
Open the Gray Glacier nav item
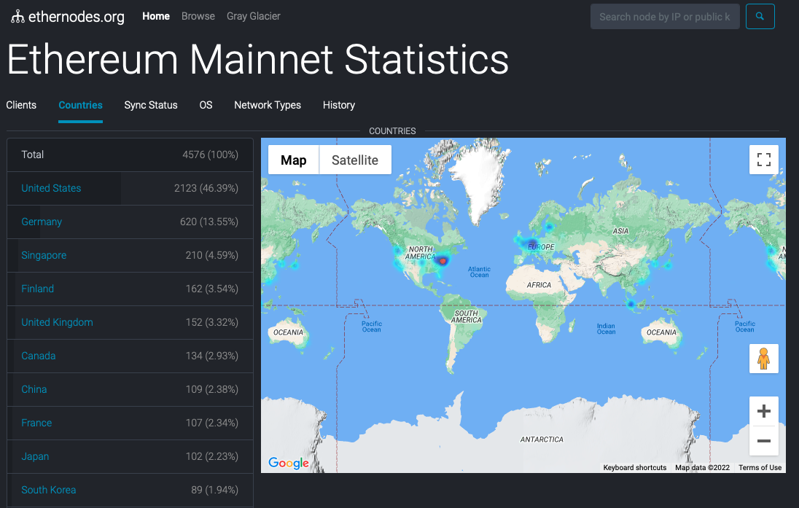click(253, 16)
